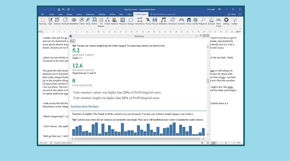Switch to the Design tab
This screenshot has width=290, height=161.
tap(69, 14)
